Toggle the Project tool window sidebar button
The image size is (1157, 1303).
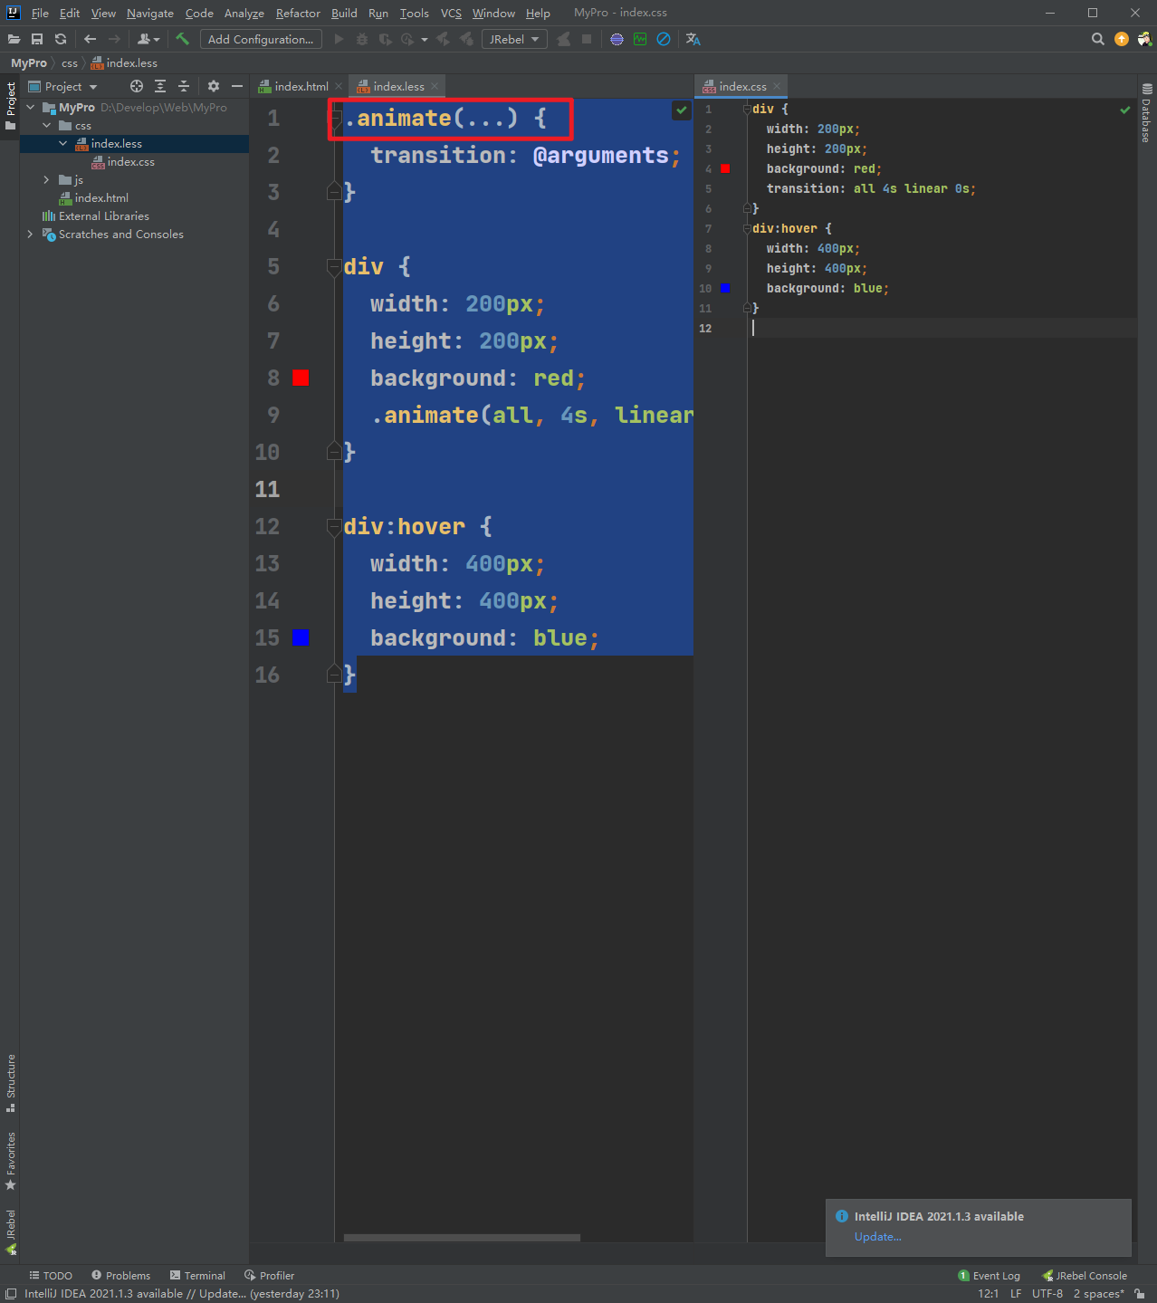[x=11, y=105]
